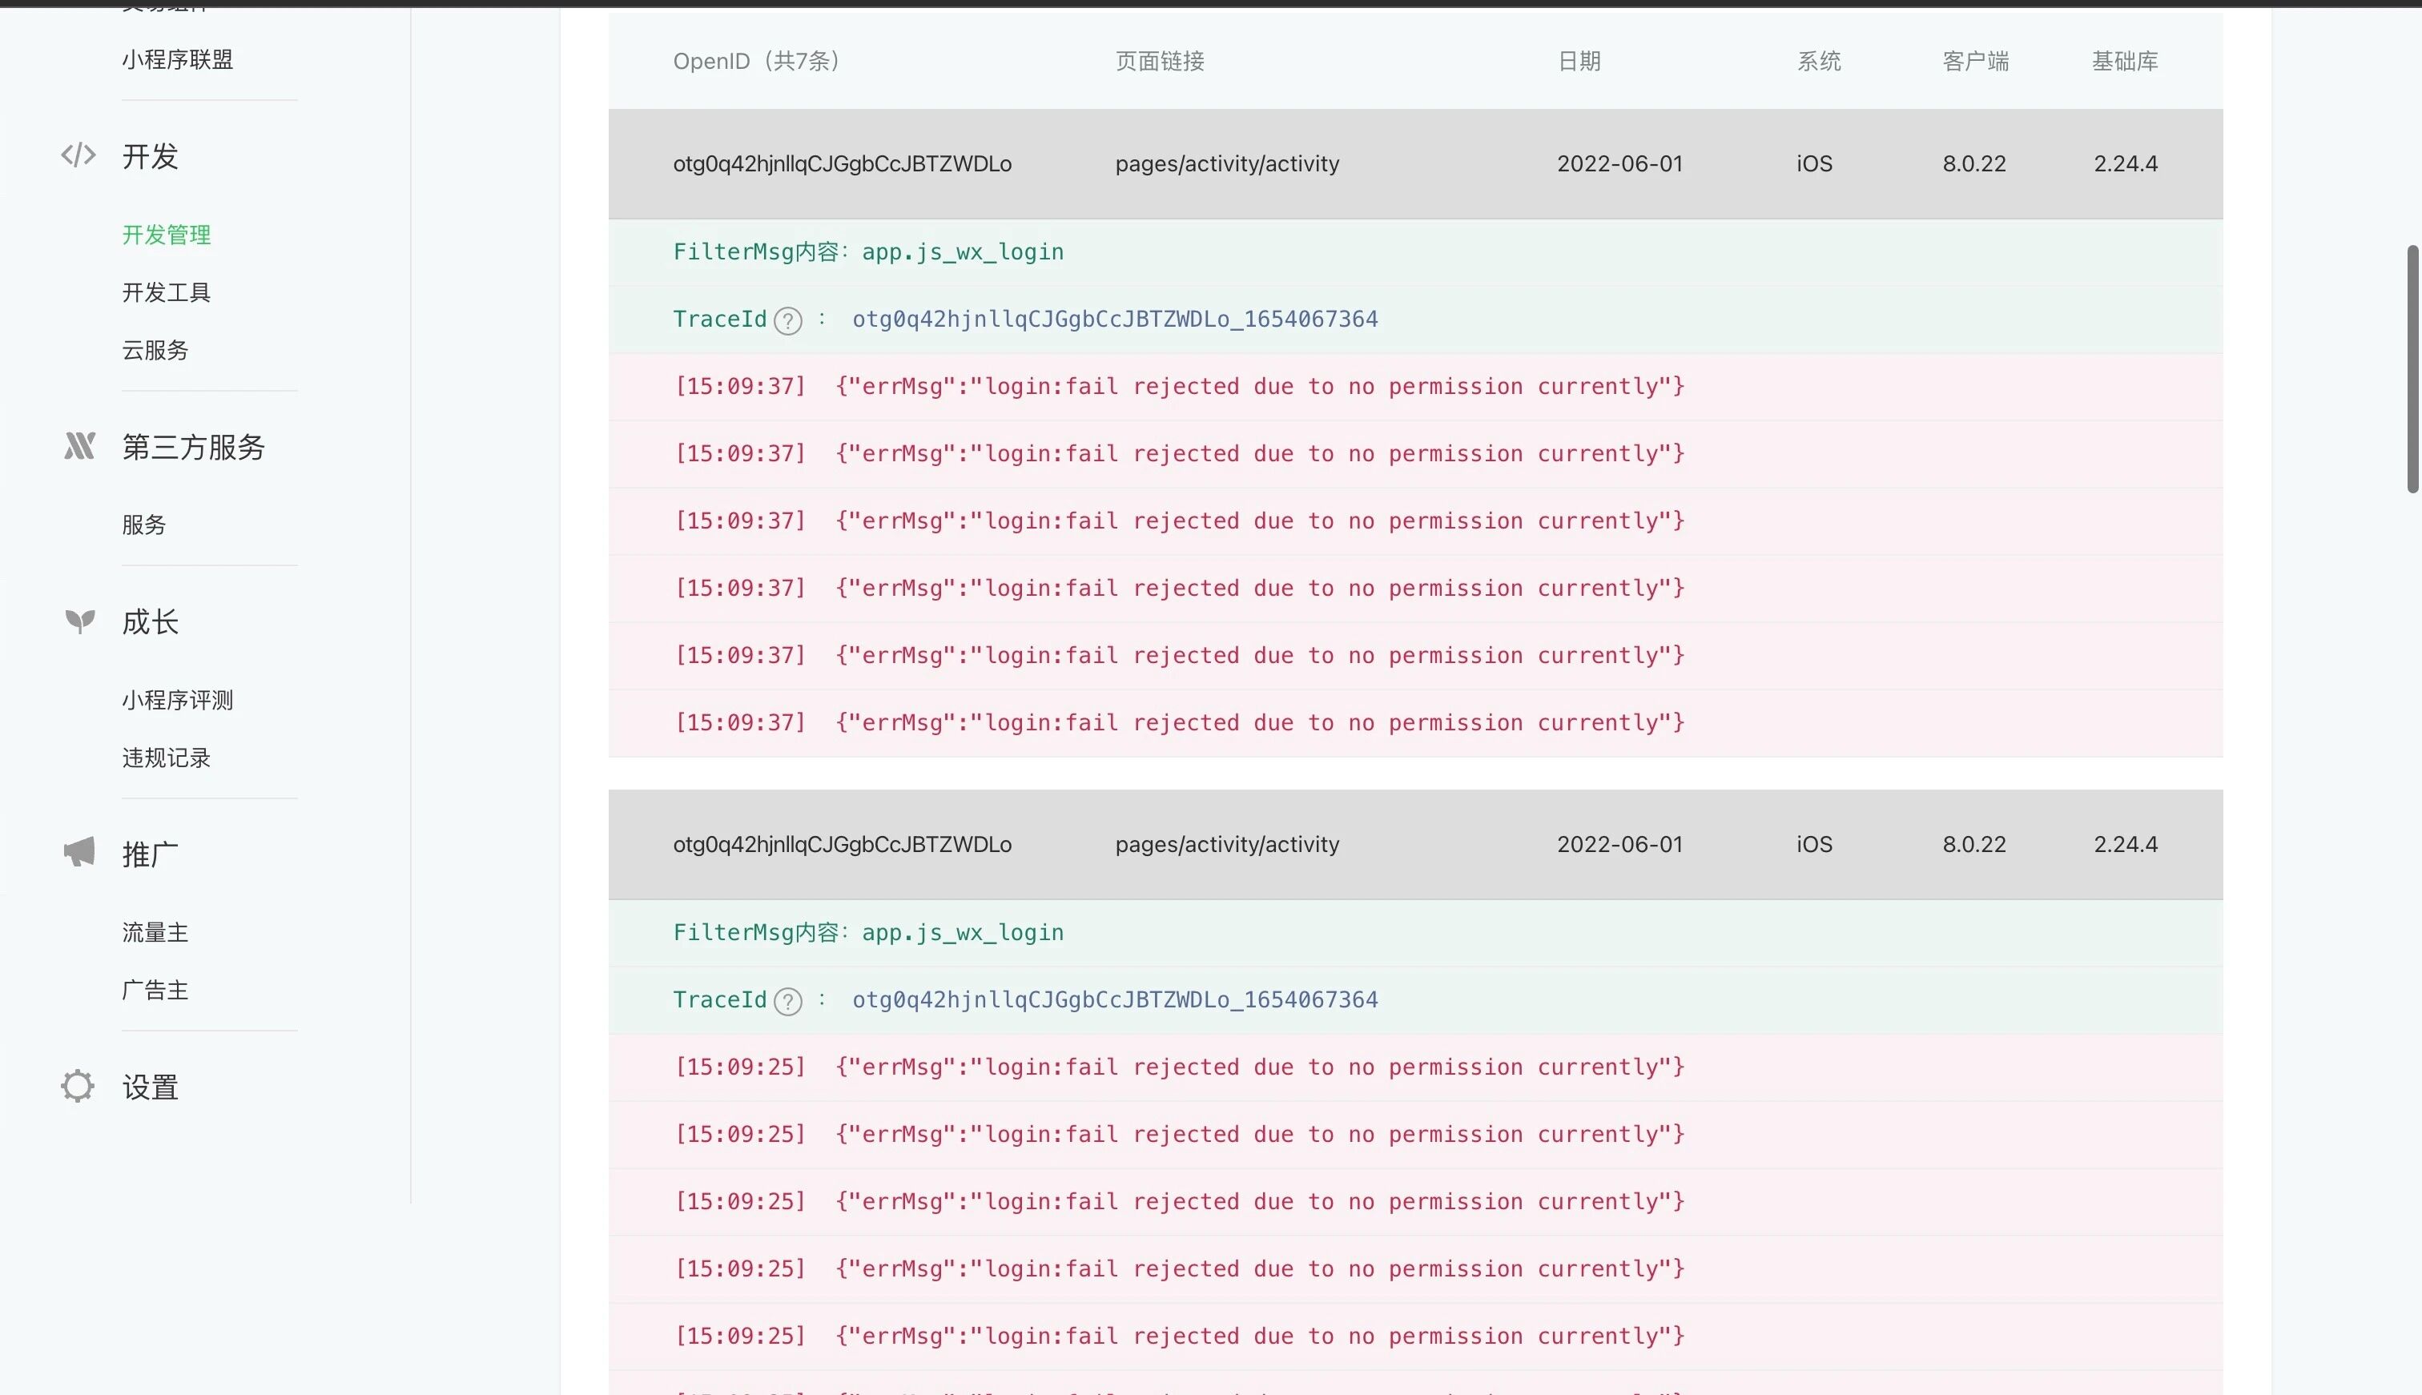Click the 设置 gear icon
This screenshot has height=1395, width=2422.
[x=78, y=1086]
